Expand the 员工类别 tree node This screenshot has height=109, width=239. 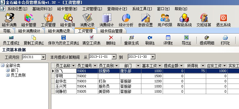click(x=8, y=75)
